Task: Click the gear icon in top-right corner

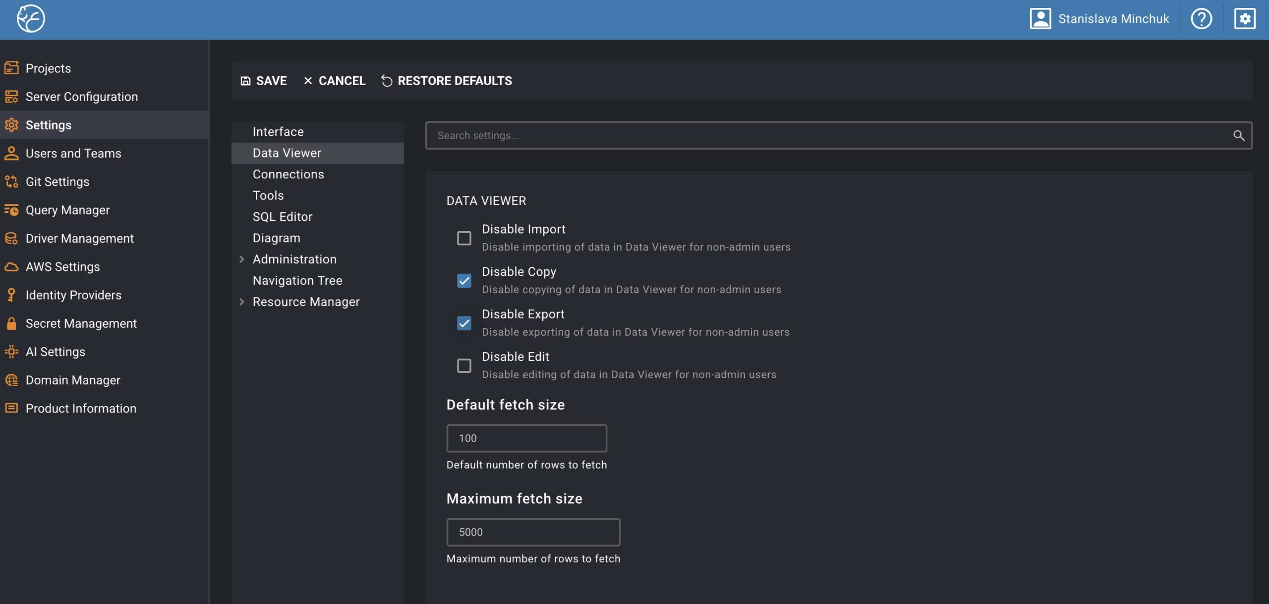Action: (x=1245, y=19)
